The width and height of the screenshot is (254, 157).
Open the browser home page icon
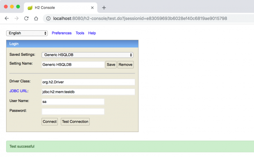point(36,18)
